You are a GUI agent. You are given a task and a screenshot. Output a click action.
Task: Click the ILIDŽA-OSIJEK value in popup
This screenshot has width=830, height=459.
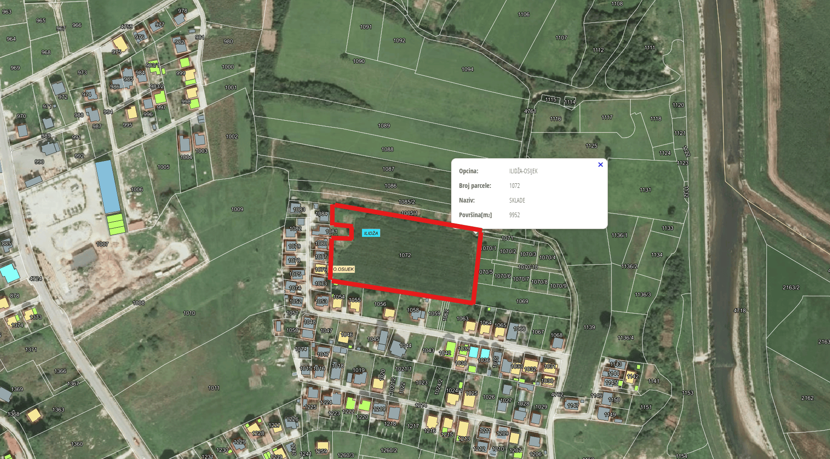(523, 171)
